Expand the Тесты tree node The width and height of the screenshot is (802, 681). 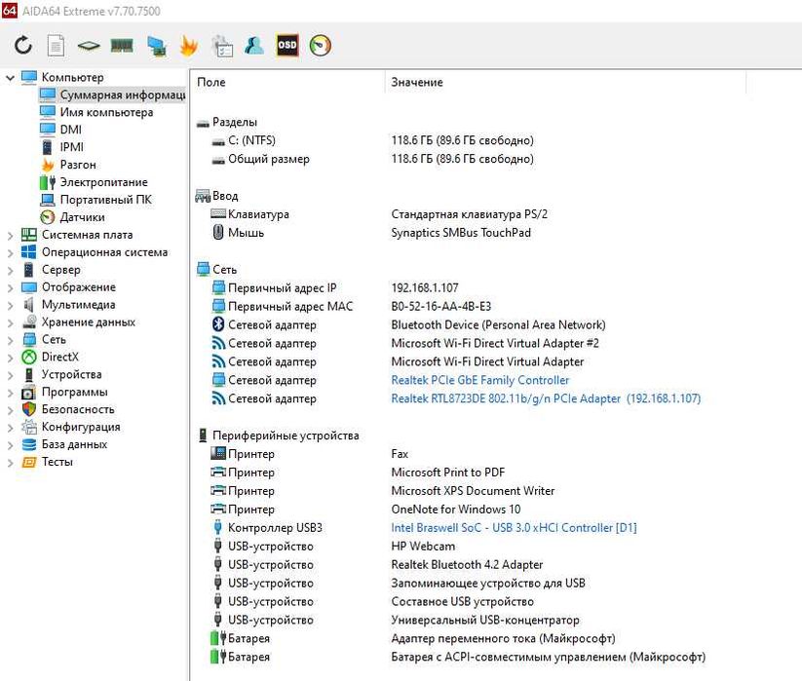(10, 462)
